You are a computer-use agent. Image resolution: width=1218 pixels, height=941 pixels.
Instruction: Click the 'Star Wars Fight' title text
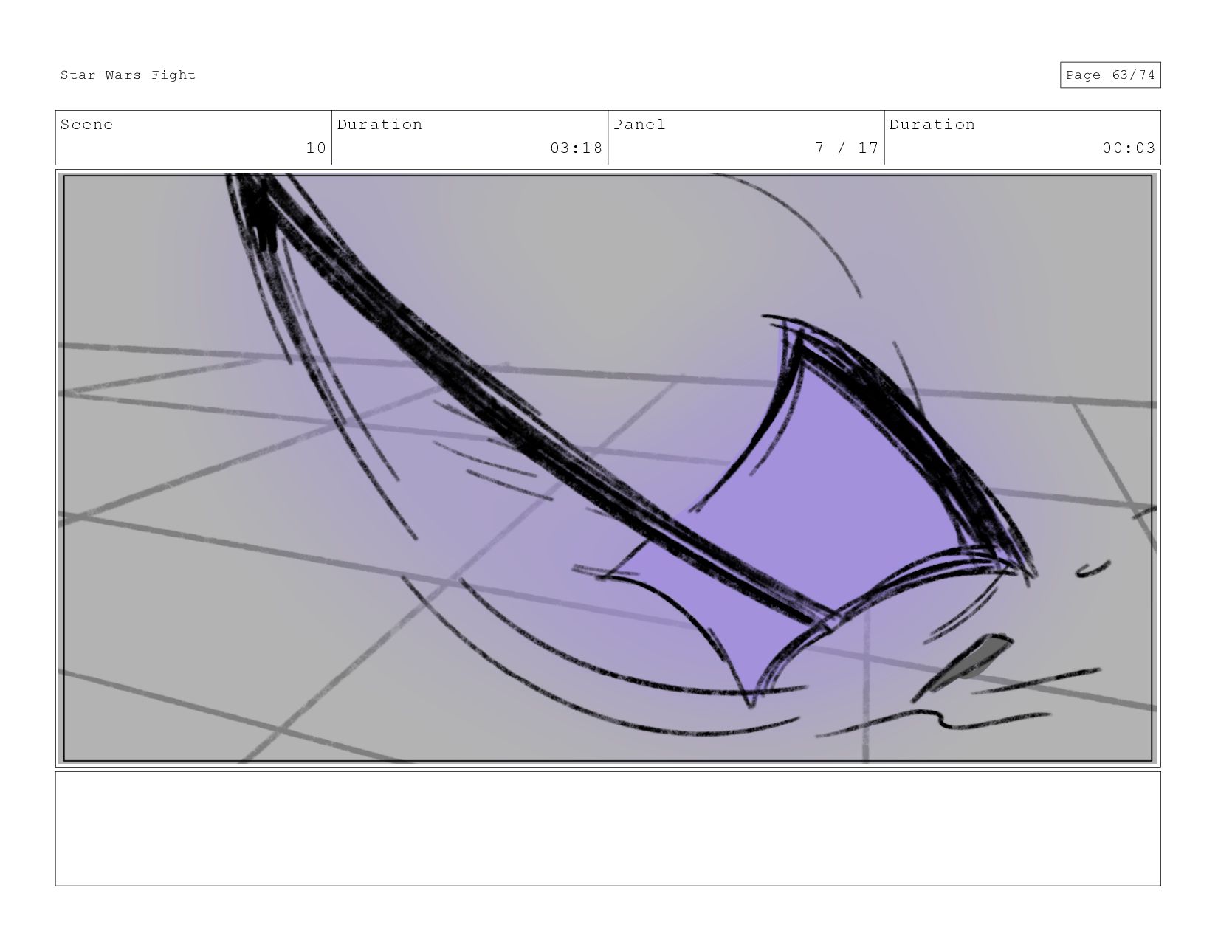[x=128, y=75]
